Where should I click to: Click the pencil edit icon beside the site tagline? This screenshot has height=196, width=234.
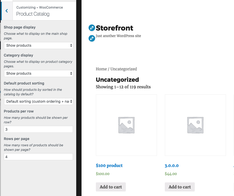(92, 38)
